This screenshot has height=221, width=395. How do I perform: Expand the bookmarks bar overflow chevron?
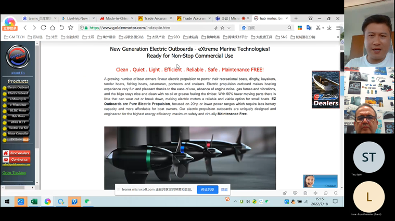(338, 37)
